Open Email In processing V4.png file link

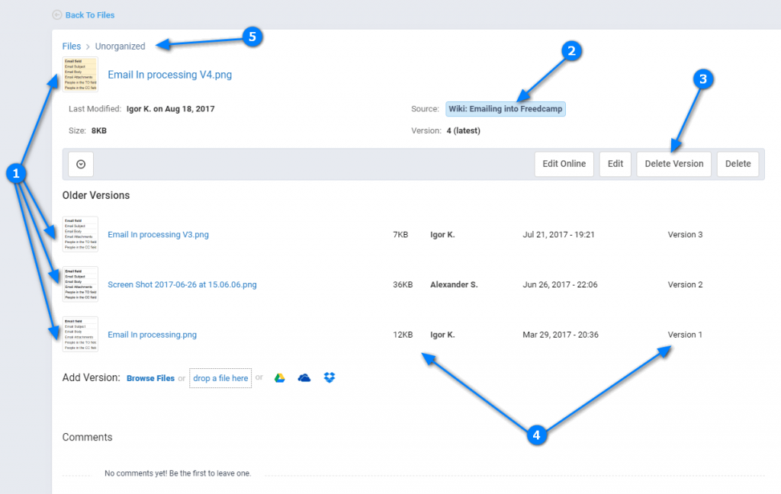tap(169, 75)
